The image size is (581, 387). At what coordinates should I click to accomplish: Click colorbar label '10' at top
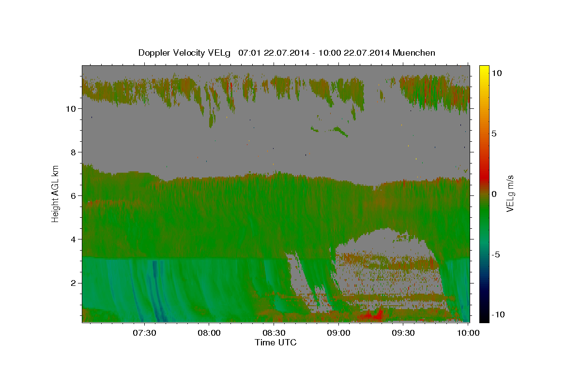click(497, 73)
